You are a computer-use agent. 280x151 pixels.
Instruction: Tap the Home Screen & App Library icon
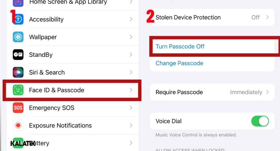click(18, 3)
